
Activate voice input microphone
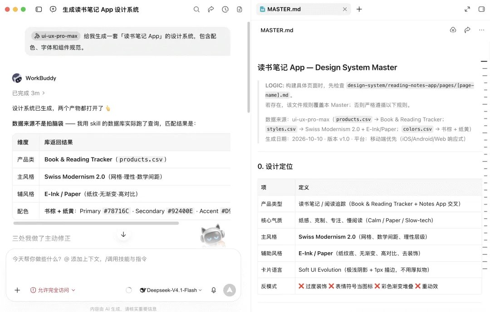pyautogui.click(x=214, y=290)
